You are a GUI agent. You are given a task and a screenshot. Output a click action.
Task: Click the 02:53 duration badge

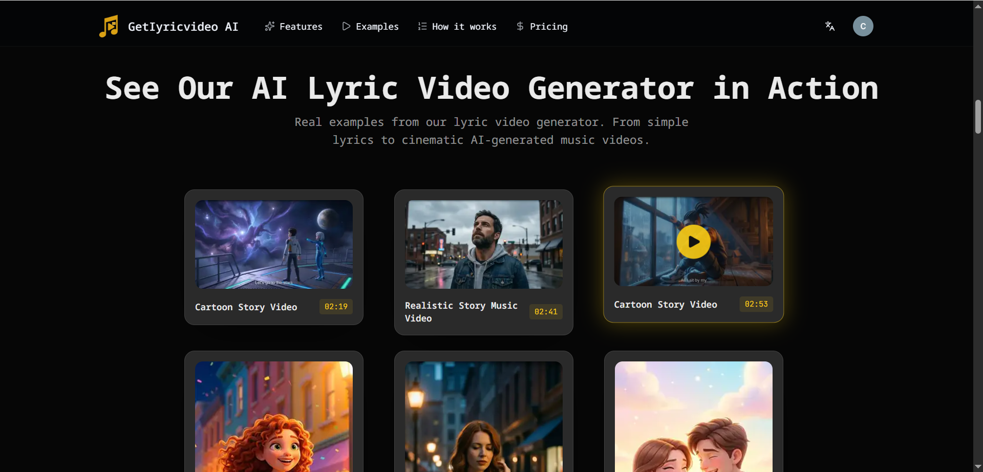click(756, 304)
